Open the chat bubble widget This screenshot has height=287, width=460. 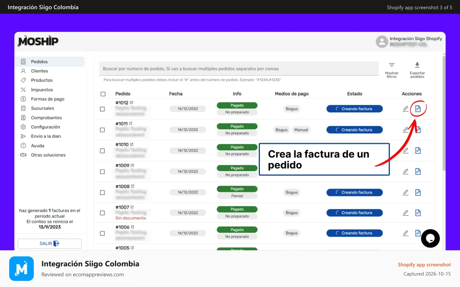coord(430,238)
